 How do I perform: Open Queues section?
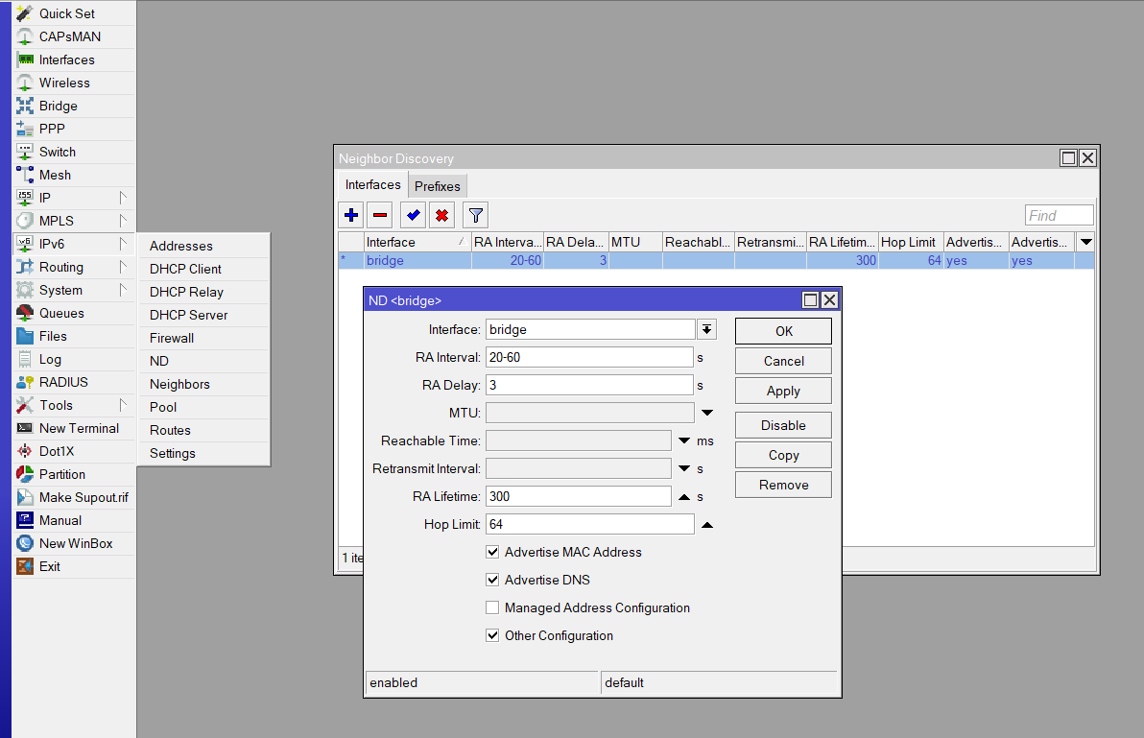coord(74,313)
